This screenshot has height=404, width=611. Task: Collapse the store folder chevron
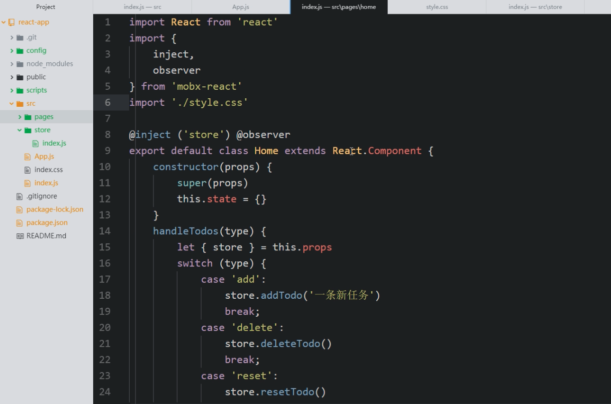tap(20, 130)
